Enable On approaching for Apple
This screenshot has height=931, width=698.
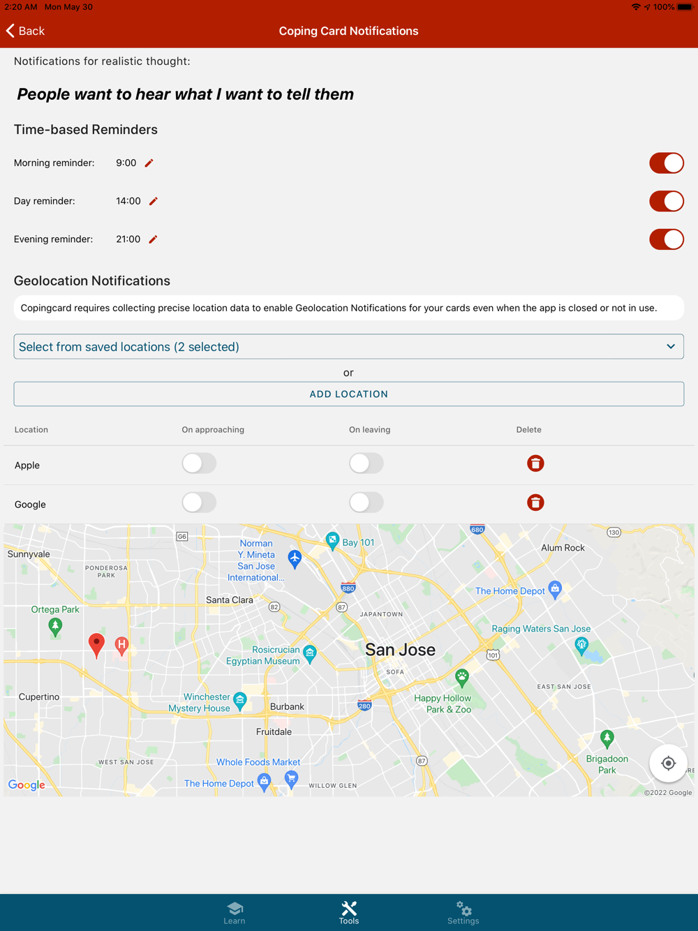click(199, 463)
